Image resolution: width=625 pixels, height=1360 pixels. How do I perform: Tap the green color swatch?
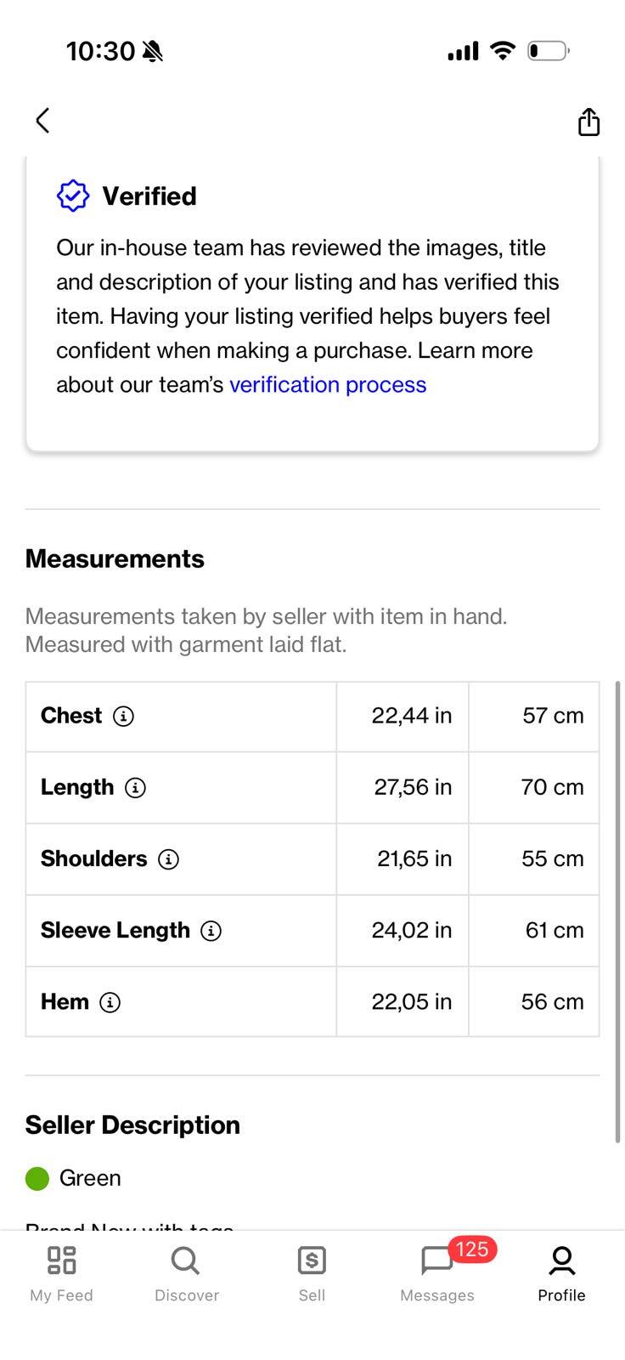[37, 1179]
